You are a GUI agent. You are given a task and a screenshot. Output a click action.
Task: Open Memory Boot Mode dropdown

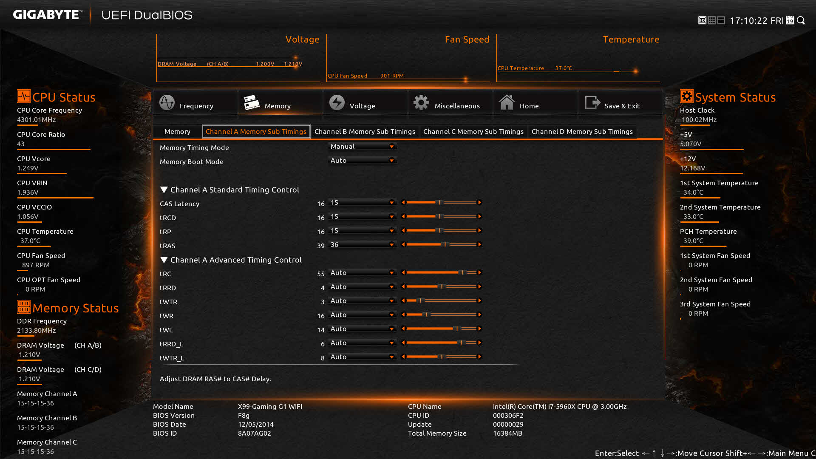click(363, 160)
